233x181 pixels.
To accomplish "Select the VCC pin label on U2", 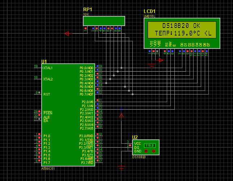I will [x=137, y=144].
